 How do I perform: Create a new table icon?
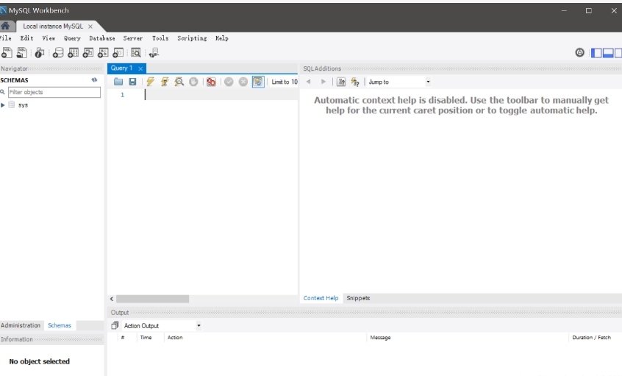tap(73, 52)
